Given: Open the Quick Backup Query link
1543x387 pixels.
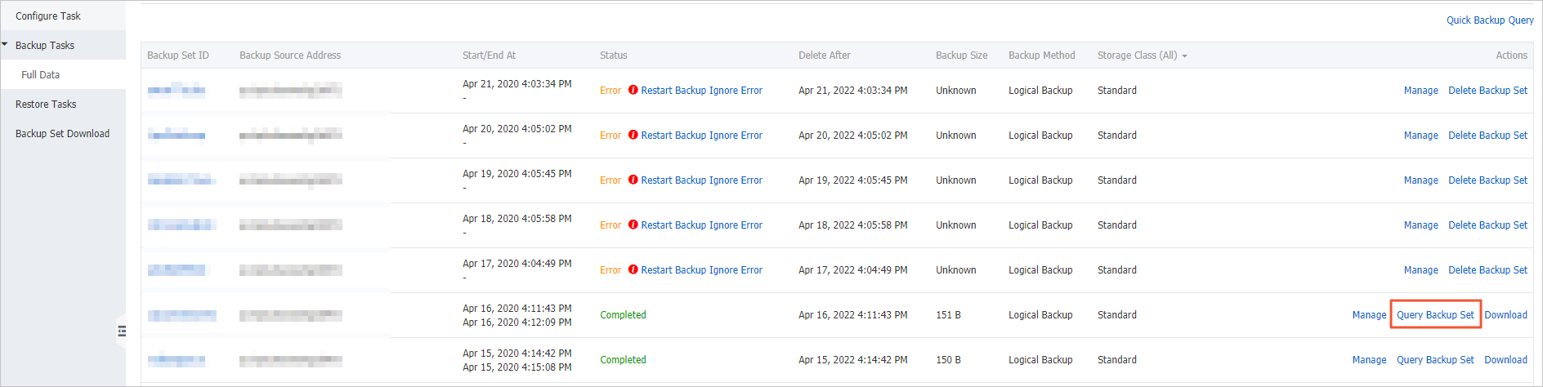Looking at the screenshot, I should (1490, 20).
